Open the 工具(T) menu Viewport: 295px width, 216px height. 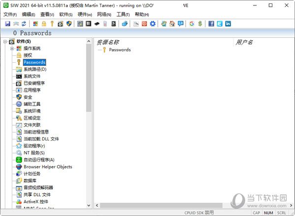pos(123,14)
